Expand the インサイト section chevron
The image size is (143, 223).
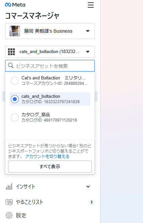click(88, 187)
